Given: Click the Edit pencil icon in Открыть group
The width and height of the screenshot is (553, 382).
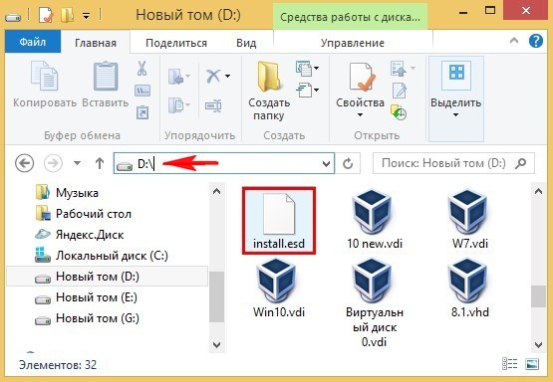Looking at the screenshot, I should point(400,91).
